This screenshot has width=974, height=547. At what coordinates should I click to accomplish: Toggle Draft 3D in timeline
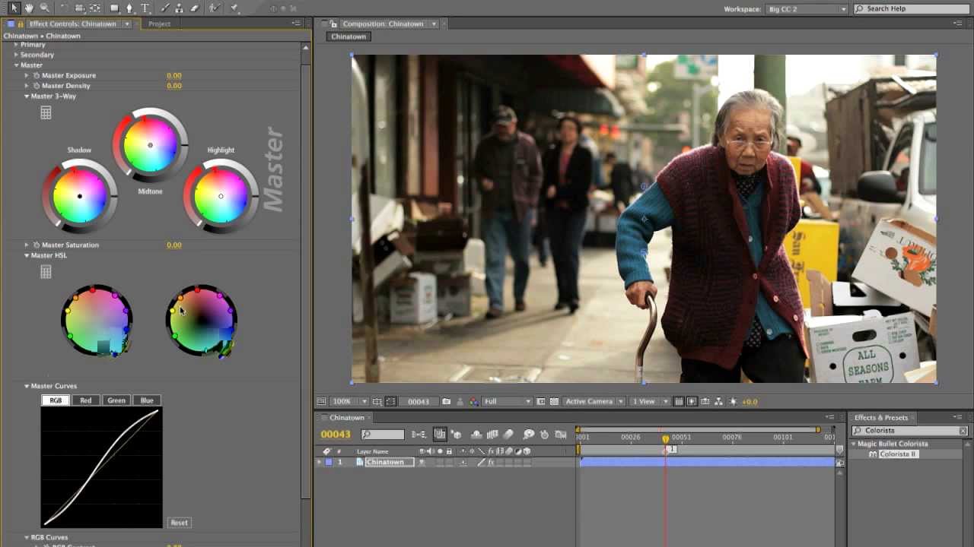457,435
